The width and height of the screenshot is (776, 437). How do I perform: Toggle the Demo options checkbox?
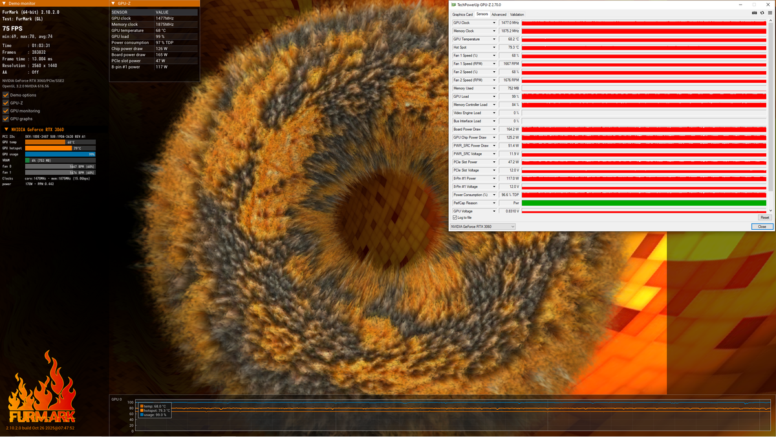tap(6, 95)
